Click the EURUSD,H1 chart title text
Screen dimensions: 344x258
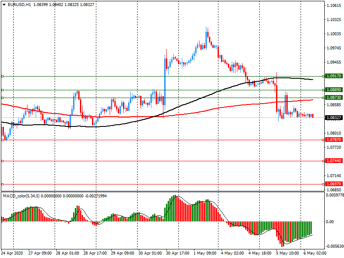19,5
